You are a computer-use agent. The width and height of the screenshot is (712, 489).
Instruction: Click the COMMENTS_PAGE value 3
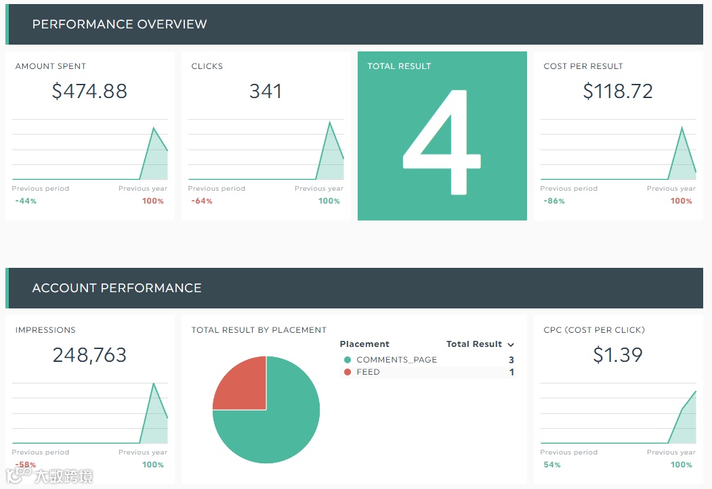pyautogui.click(x=511, y=360)
